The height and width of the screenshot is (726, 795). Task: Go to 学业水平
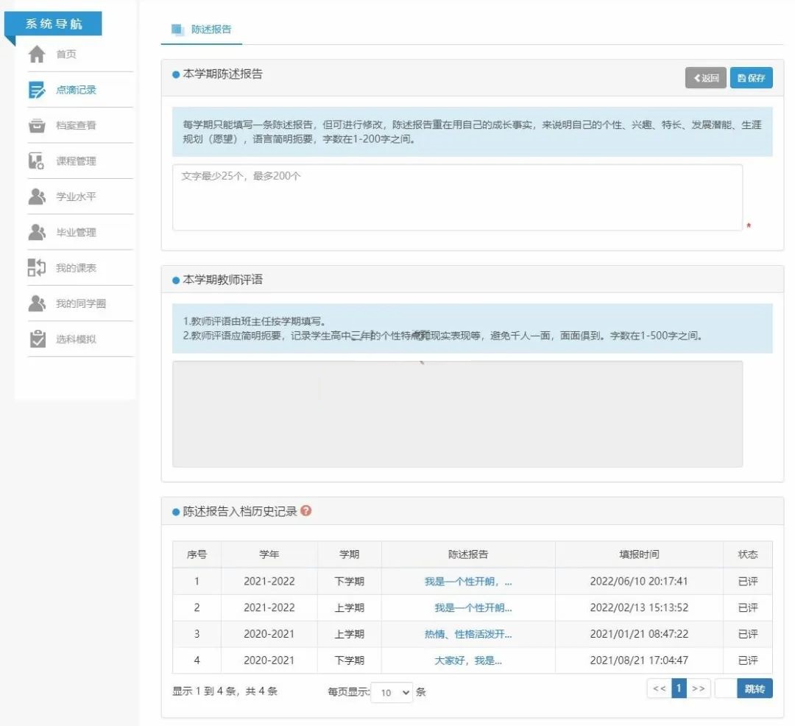tap(76, 197)
